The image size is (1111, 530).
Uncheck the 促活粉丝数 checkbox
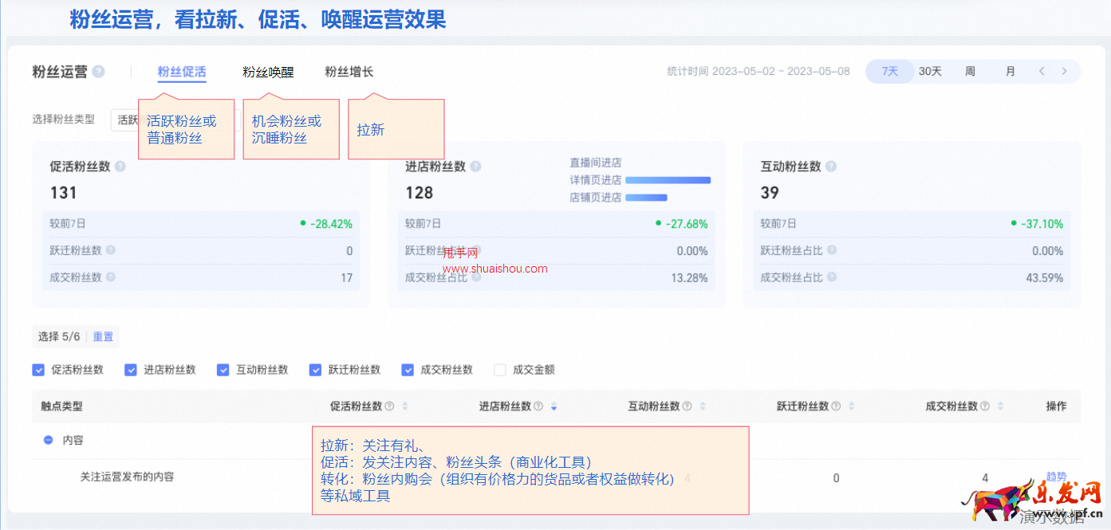click(38, 369)
